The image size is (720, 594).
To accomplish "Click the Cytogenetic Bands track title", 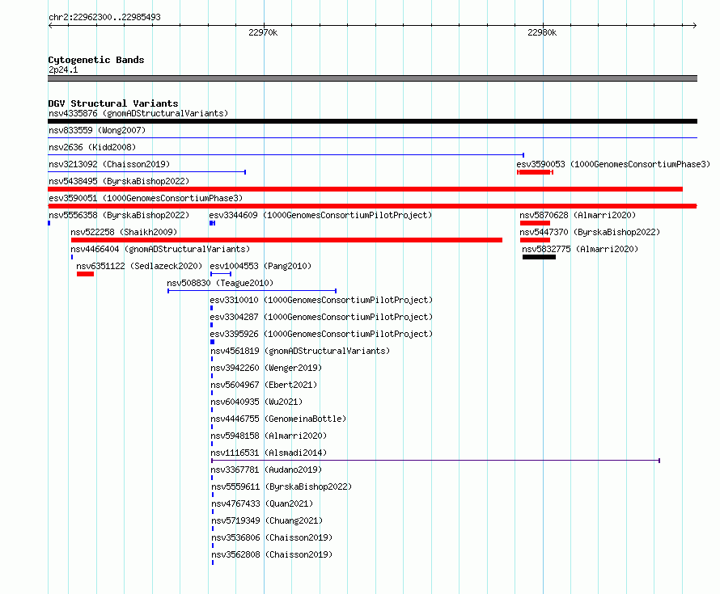I will (96, 60).
